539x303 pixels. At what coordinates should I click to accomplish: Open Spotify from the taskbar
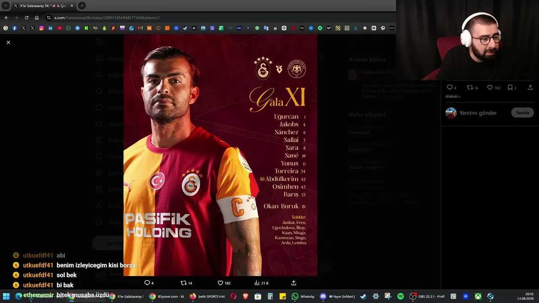(400, 296)
